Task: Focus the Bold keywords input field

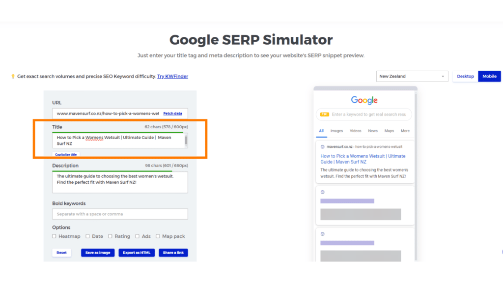Action: click(x=120, y=214)
